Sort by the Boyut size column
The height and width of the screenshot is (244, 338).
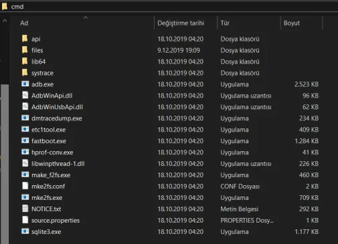click(292, 23)
